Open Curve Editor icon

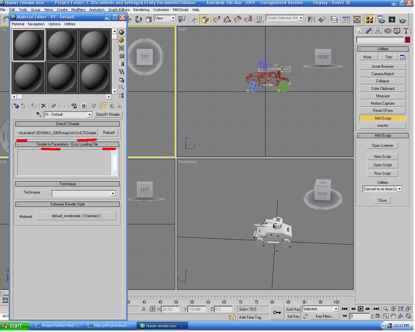(346, 19)
